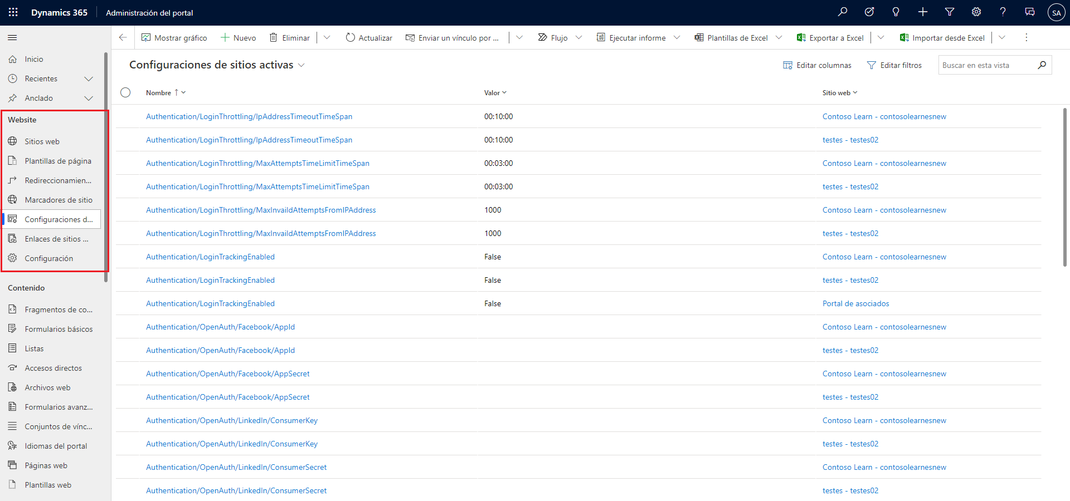The width and height of the screenshot is (1070, 501).
Task: Open the chat panel icon in top bar
Action: (x=1030, y=12)
